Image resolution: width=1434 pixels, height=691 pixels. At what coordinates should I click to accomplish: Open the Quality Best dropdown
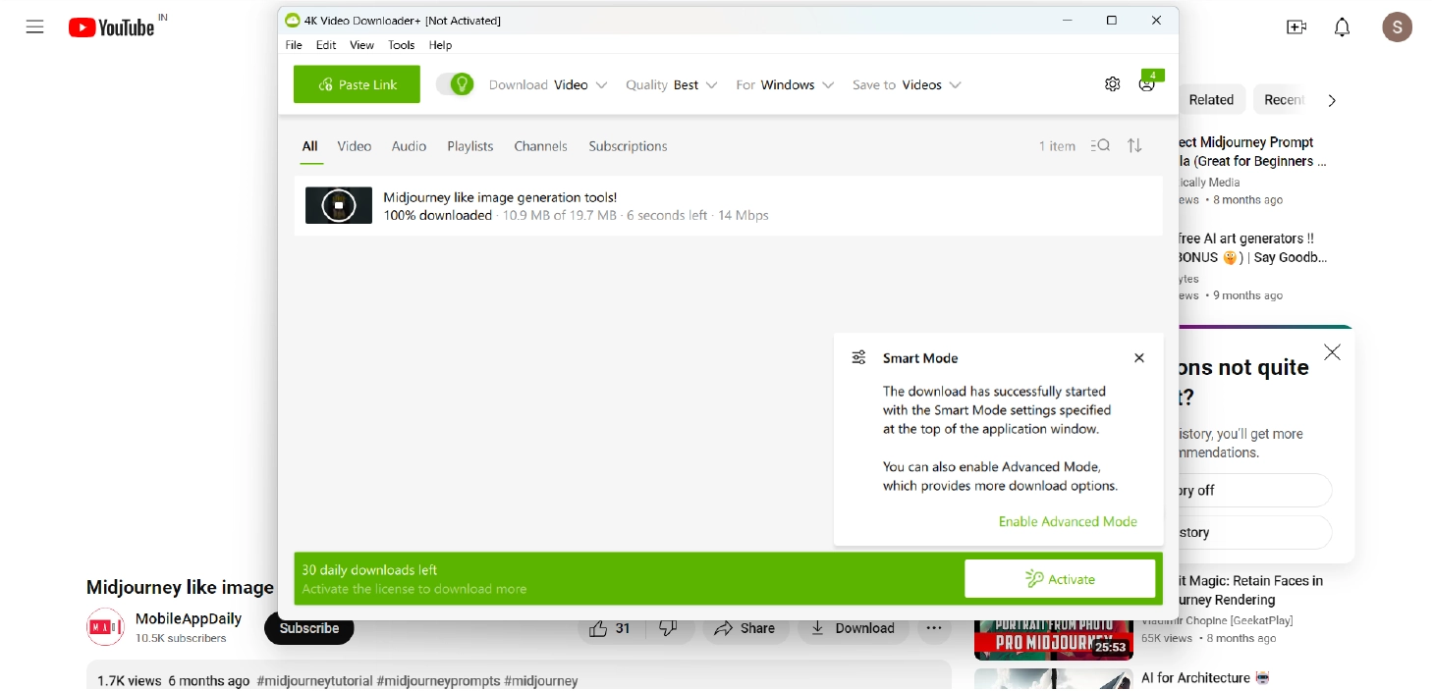pos(672,85)
